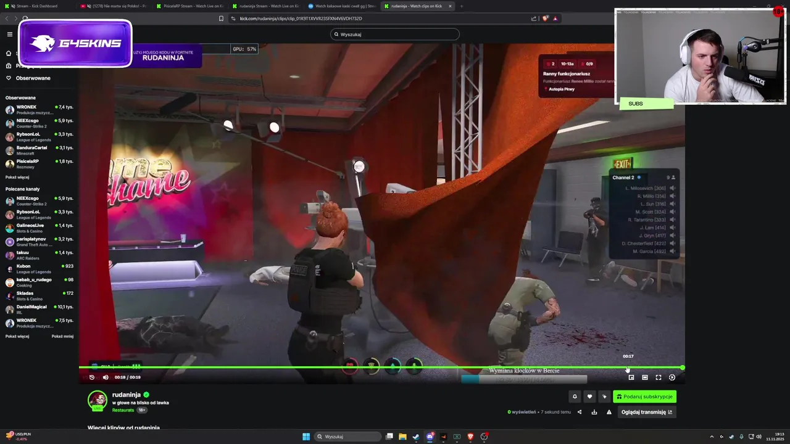Open WRONEK under Obserwowane
790x444 pixels.
point(39,110)
